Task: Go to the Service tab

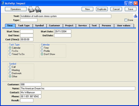Action: (82, 26)
